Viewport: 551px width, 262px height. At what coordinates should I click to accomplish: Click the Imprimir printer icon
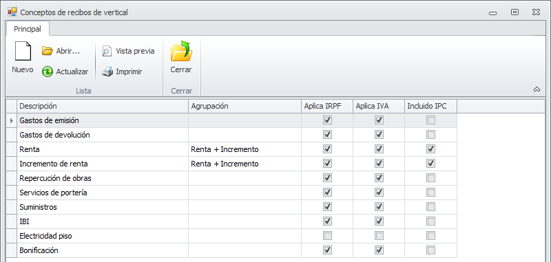click(107, 72)
